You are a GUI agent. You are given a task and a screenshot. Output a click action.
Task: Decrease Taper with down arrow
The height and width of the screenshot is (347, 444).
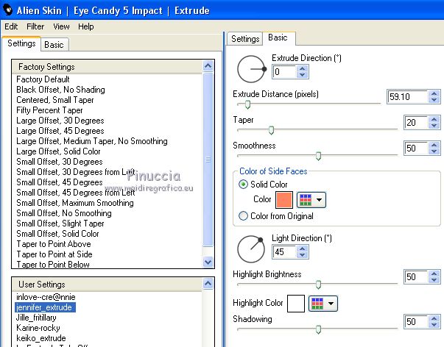[x=434, y=126]
